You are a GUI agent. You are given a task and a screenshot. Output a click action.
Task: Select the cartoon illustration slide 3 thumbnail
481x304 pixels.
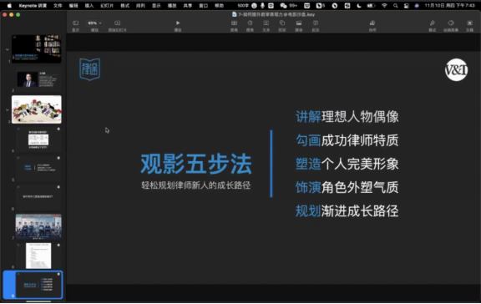pyautogui.click(x=37, y=109)
